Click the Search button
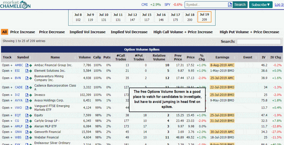 [240, 5]
